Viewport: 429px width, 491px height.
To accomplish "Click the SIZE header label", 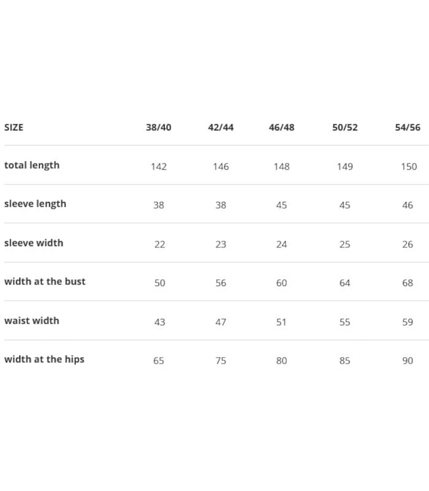I will click(x=13, y=128).
